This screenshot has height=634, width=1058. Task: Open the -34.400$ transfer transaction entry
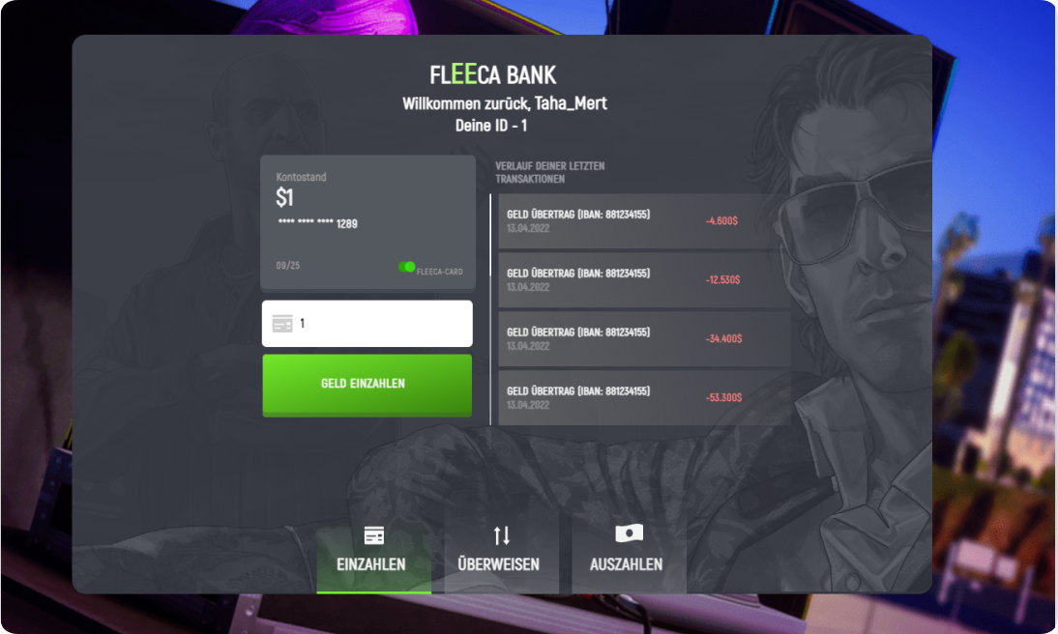[644, 338]
